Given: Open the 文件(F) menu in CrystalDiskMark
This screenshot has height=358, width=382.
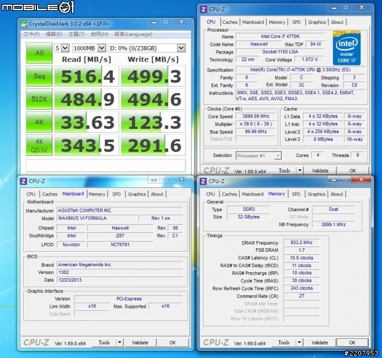Looking at the screenshot, I should click(x=32, y=34).
